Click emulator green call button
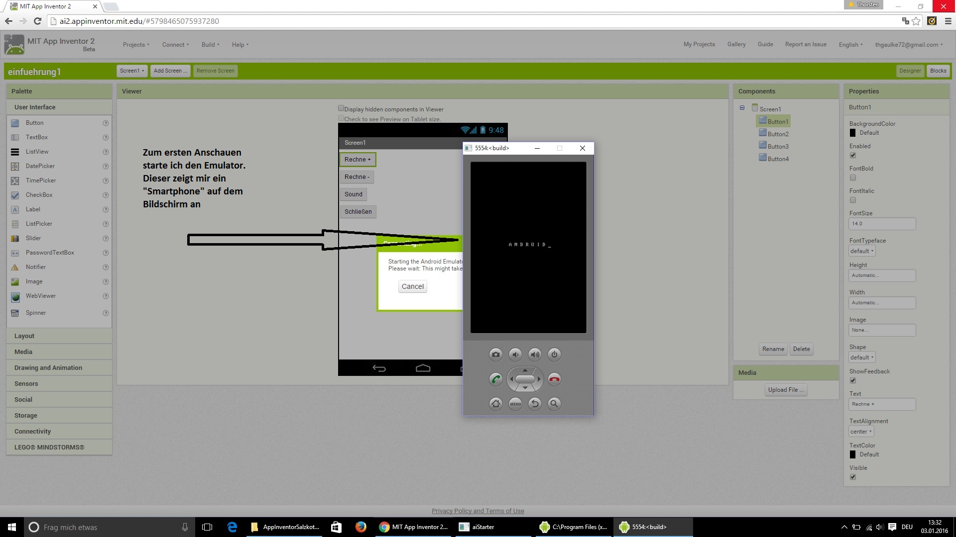The height and width of the screenshot is (537, 956). coord(495,379)
